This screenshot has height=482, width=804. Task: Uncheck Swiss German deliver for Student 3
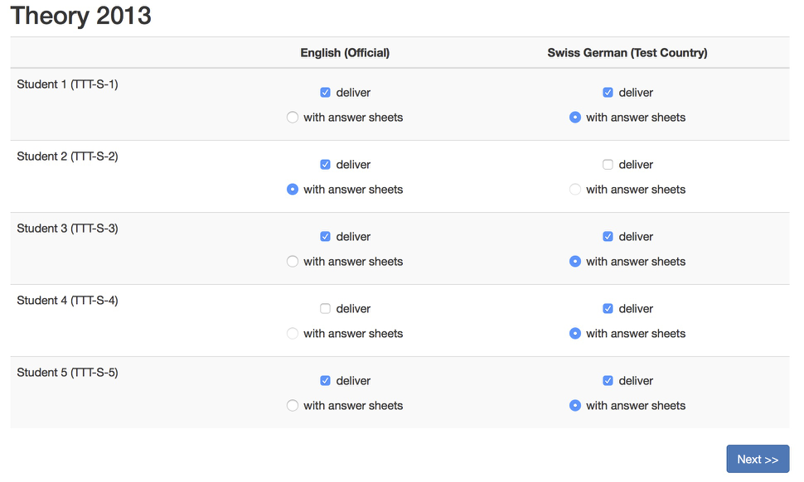click(608, 237)
